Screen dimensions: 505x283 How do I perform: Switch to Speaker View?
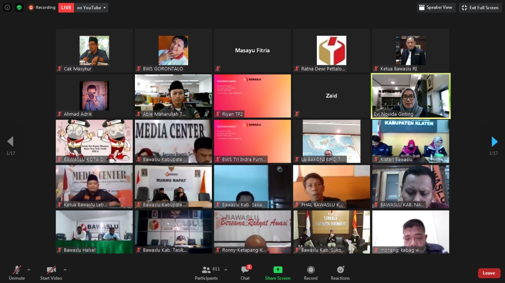pyautogui.click(x=436, y=7)
